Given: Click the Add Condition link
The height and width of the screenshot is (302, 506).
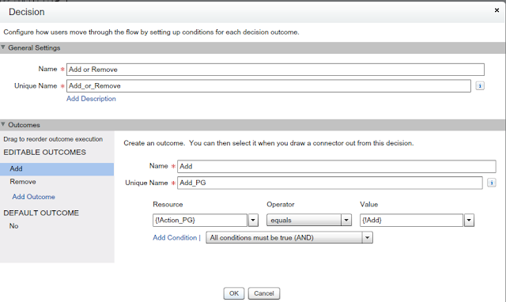Looking at the screenshot, I should point(175,238).
